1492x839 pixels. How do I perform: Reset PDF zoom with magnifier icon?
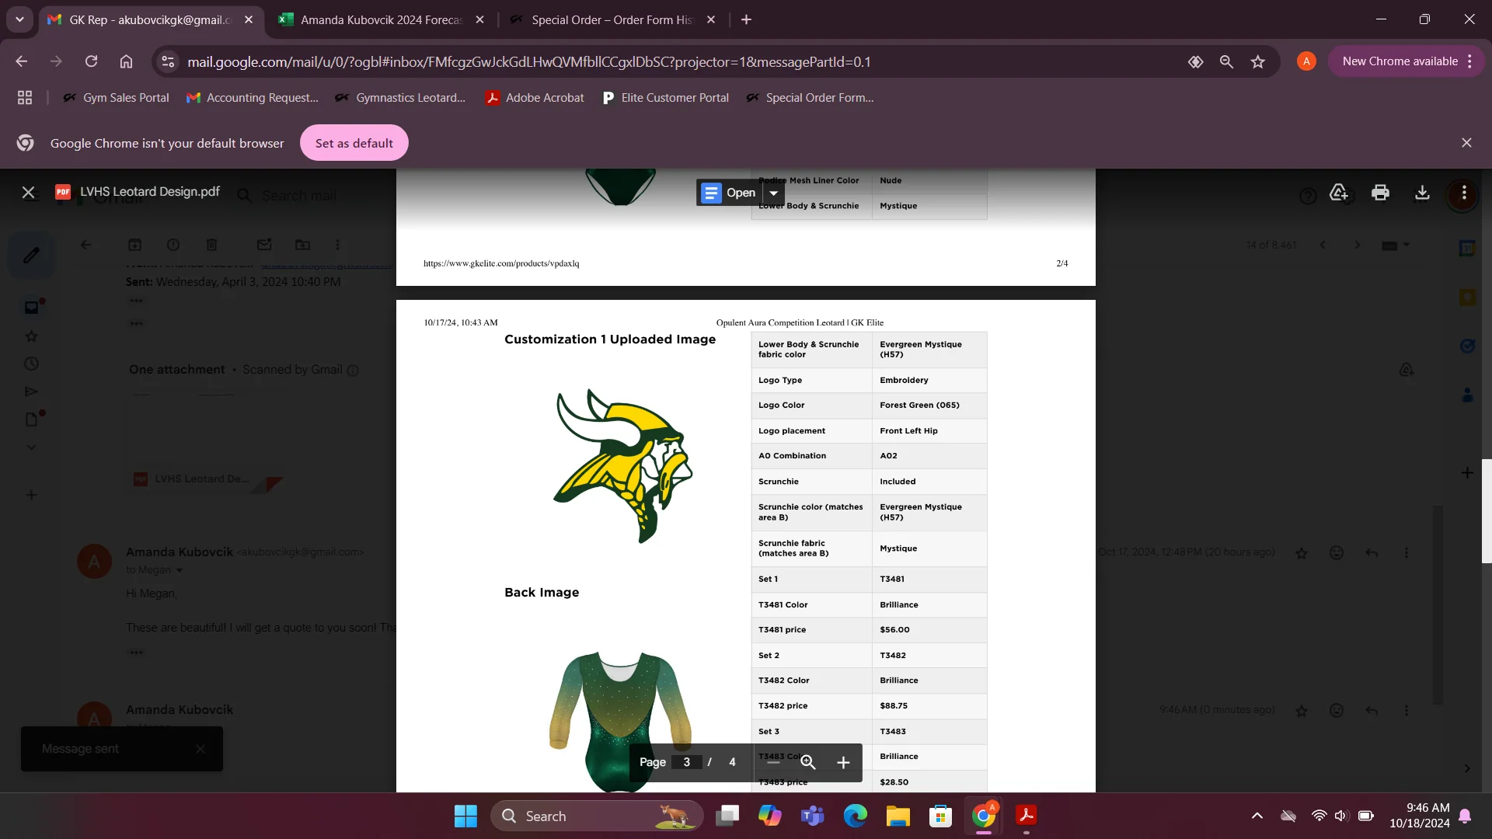coord(808,762)
